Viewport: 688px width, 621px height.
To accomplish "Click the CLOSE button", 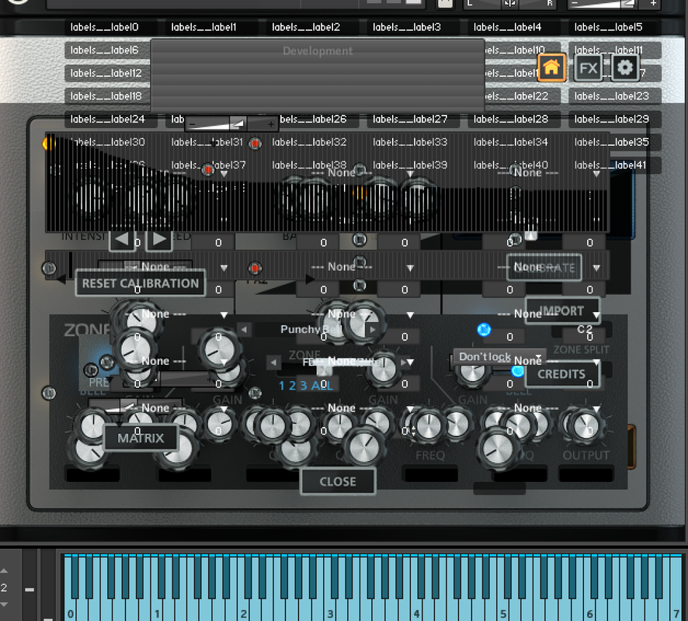I will (x=338, y=481).
